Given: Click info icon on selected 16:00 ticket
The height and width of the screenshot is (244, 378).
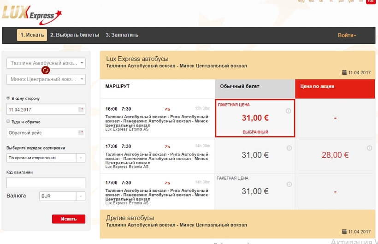Looking at the screenshot, I should pyautogui.click(x=289, y=111).
